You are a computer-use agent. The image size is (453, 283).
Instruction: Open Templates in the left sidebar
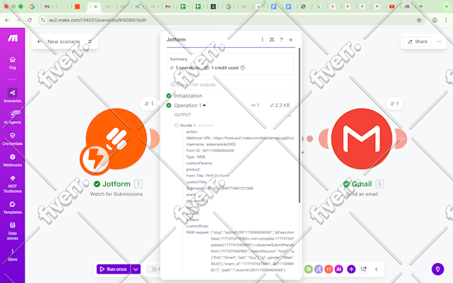[13, 207]
